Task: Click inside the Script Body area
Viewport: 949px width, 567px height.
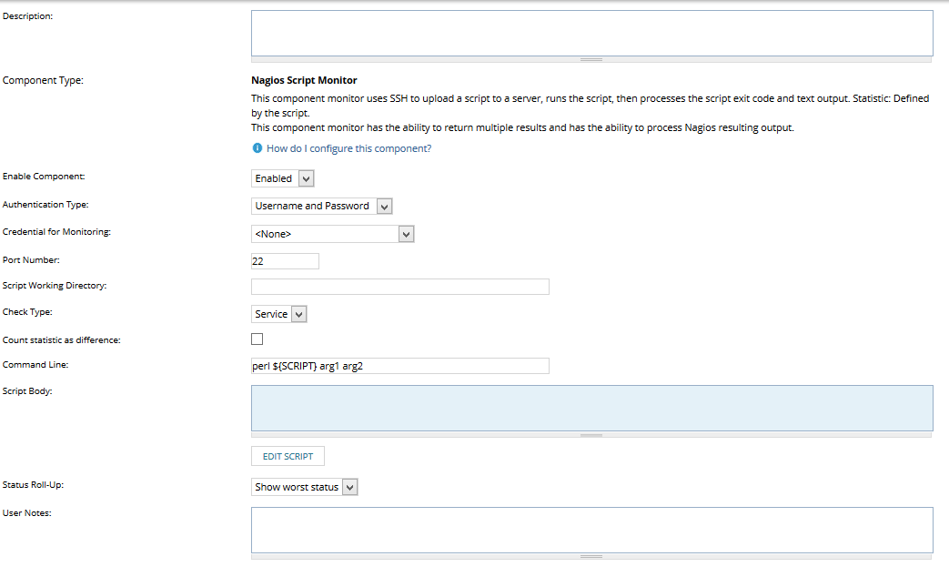Action: pos(591,407)
